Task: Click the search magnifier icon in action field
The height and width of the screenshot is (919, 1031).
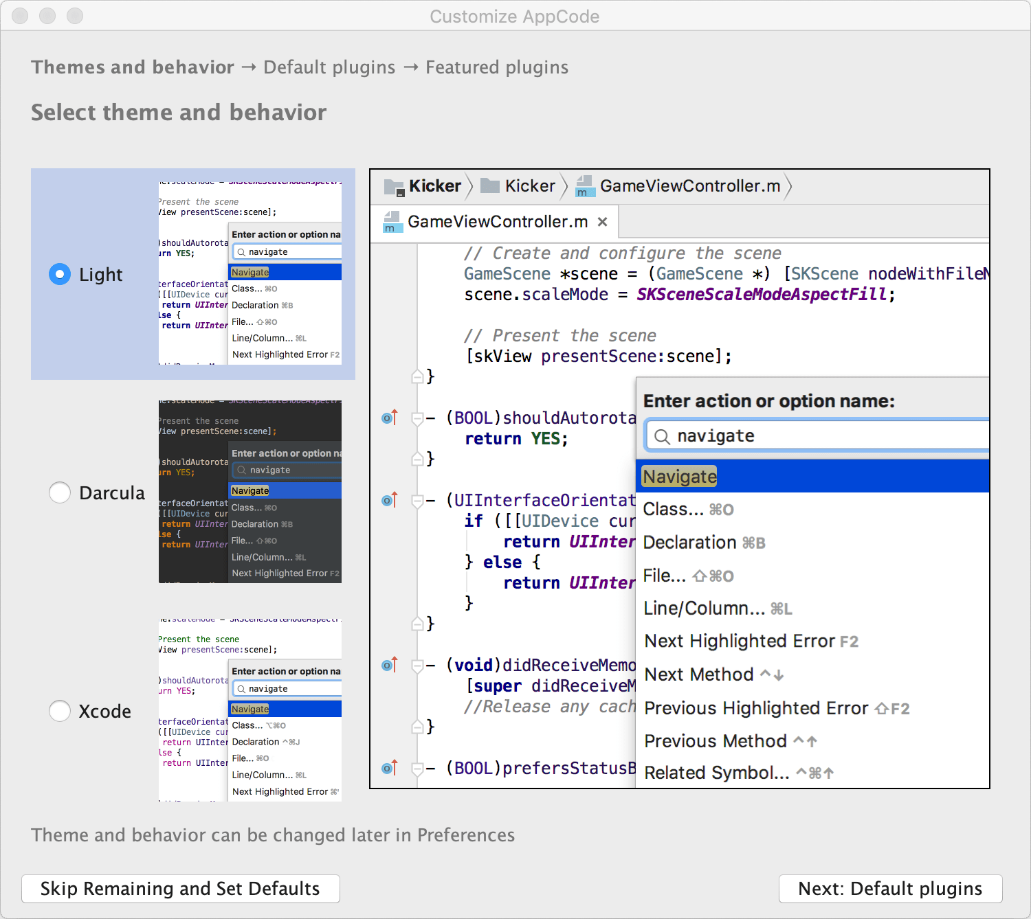Action: [x=662, y=436]
